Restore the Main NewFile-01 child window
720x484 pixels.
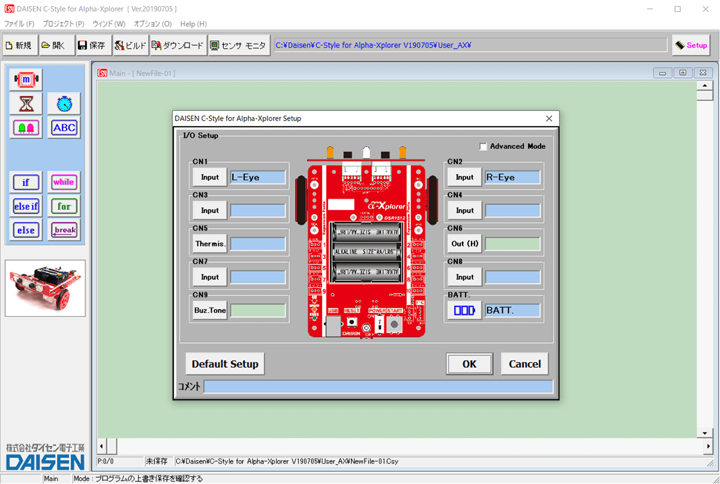(x=682, y=73)
